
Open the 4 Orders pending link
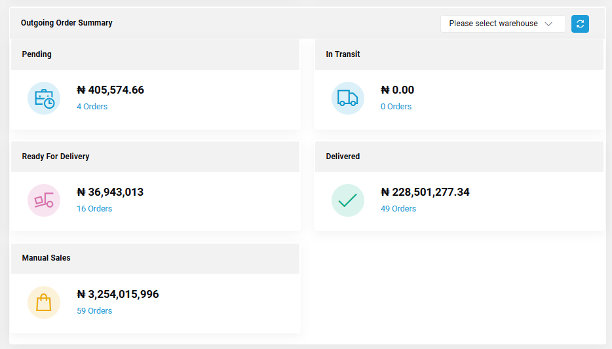coord(92,107)
